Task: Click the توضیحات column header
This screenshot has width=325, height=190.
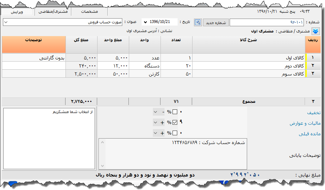Action: 34,44
